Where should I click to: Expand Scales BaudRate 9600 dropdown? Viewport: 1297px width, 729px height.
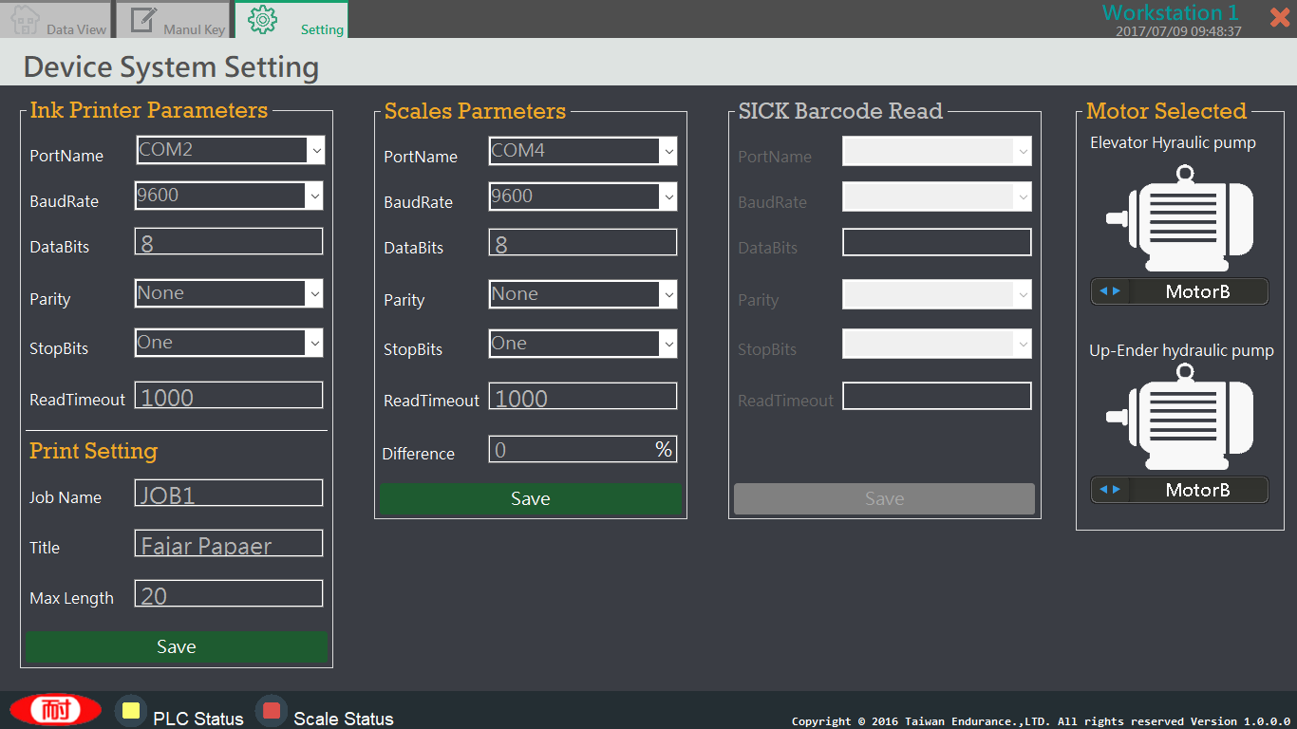tap(668, 196)
